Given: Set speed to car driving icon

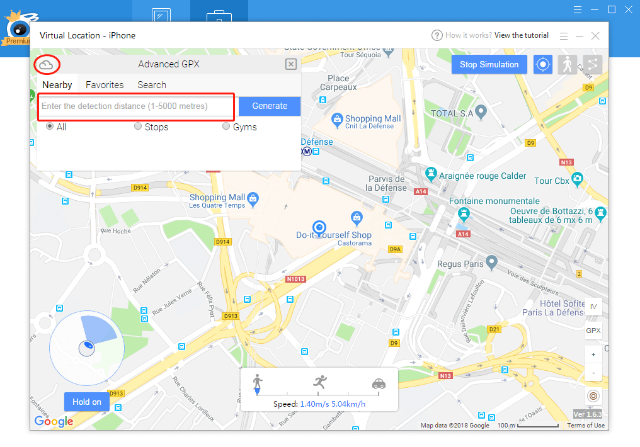Looking at the screenshot, I should pyautogui.click(x=379, y=384).
